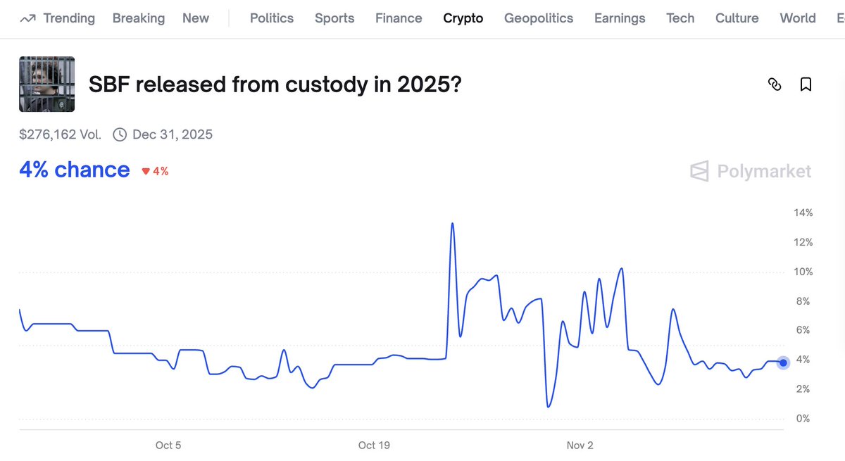The width and height of the screenshot is (845, 461).
Task: Open the SBF market thumbnail image
Action: pos(46,84)
